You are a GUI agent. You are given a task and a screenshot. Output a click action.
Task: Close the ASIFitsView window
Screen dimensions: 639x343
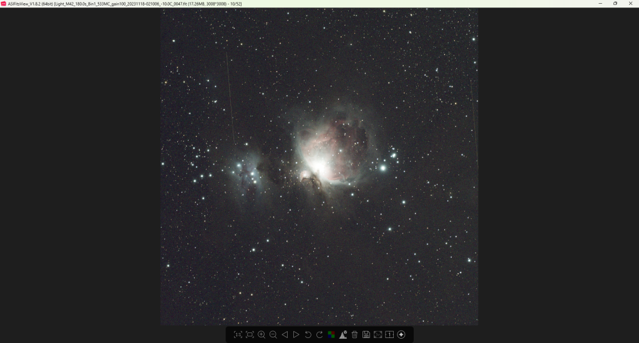point(630,4)
